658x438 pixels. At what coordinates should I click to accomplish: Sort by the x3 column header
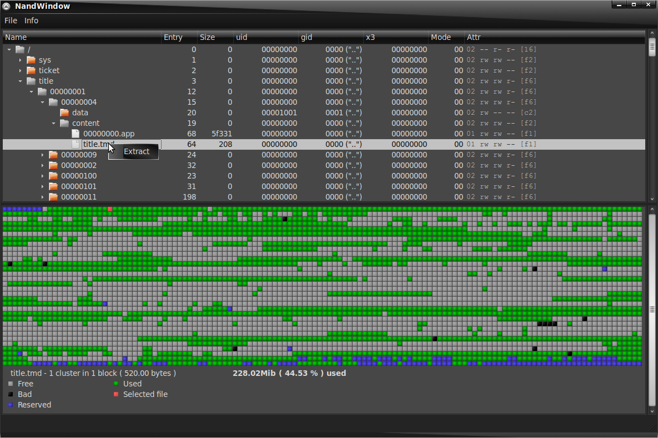396,37
